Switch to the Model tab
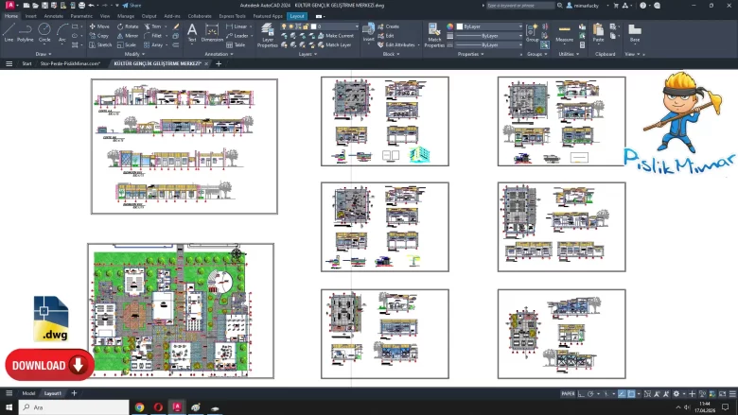The height and width of the screenshot is (415, 738). click(x=28, y=393)
